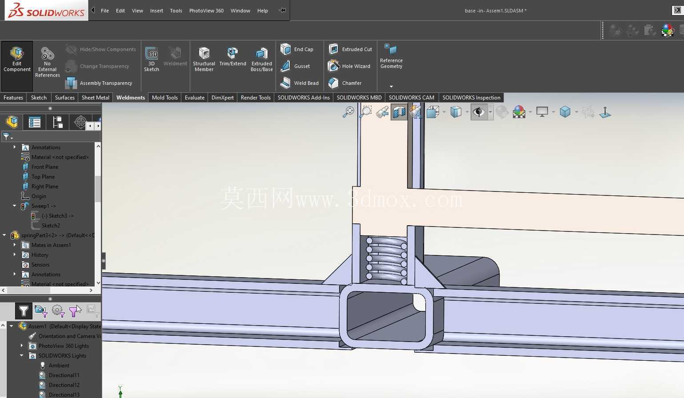Toggle Section View in view toolbar
The height and width of the screenshot is (398, 684).
click(x=399, y=112)
